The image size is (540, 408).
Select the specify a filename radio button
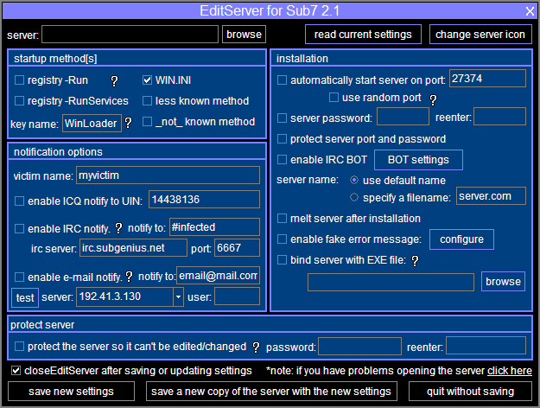[354, 197]
